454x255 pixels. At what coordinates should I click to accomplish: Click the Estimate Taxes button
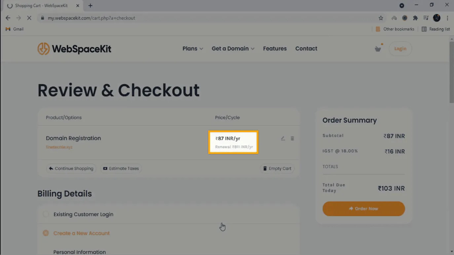[121, 168]
